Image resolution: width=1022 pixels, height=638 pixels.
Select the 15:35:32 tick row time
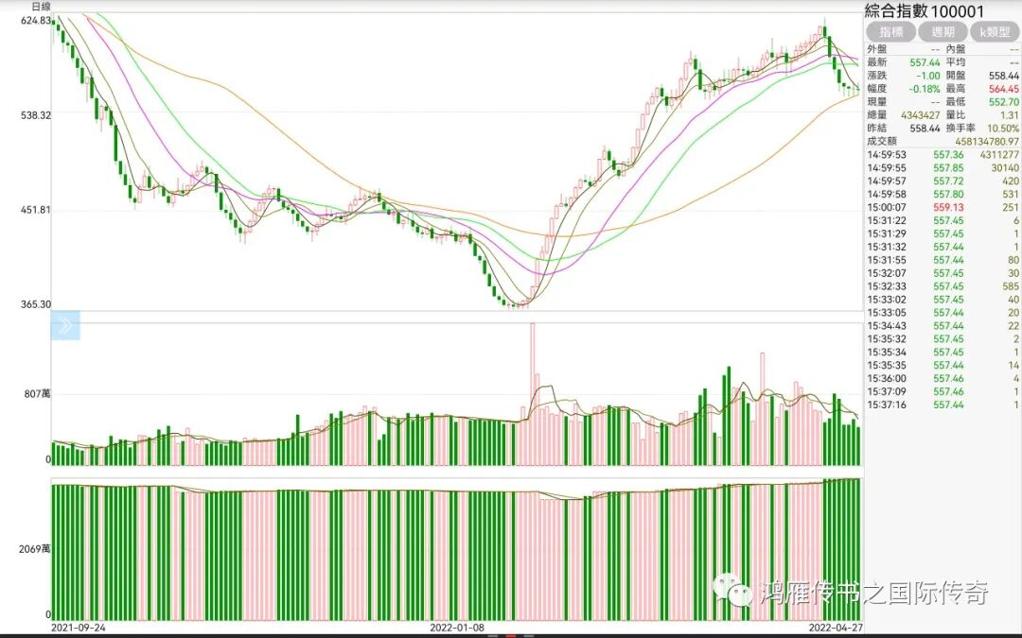point(887,339)
